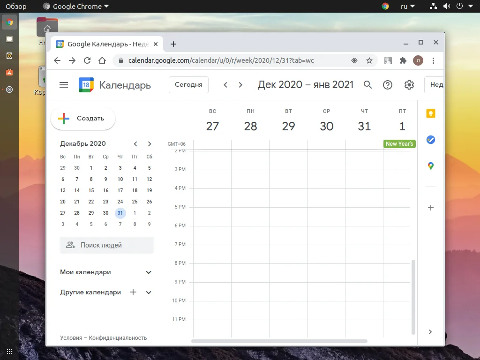
Task: Select December 15 in mini calendar
Action: click(x=91, y=190)
